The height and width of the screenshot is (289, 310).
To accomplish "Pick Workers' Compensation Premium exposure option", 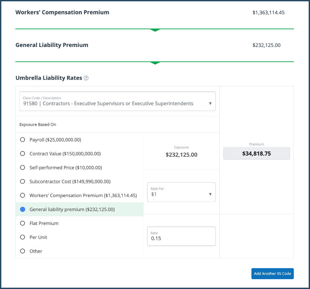I will [x=23, y=195].
